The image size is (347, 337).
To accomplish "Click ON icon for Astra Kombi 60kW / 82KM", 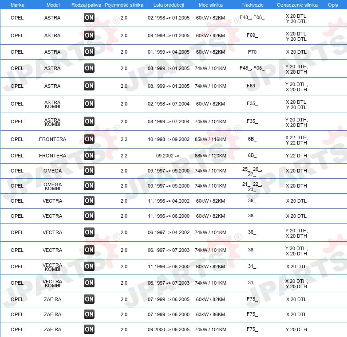I will (x=89, y=103).
